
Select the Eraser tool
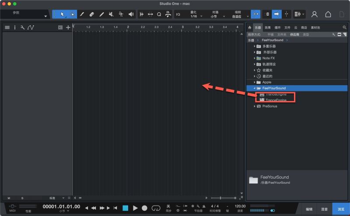(91, 14)
